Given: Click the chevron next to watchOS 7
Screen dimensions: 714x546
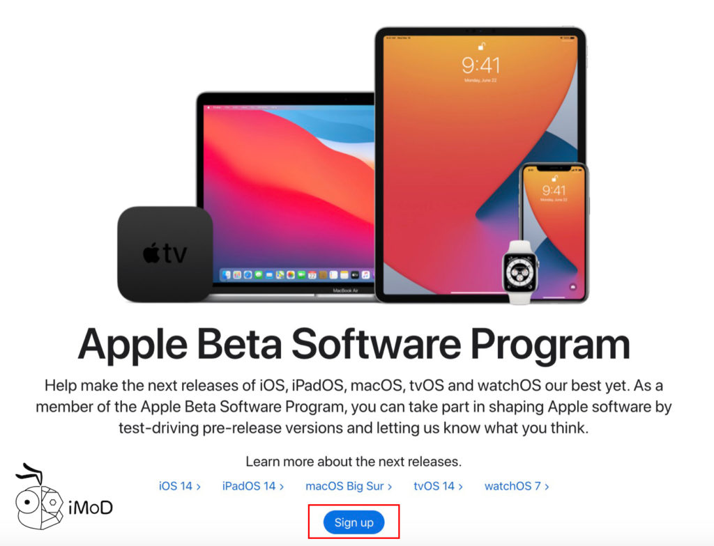Looking at the screenshot, I should [x=547, y=487].
